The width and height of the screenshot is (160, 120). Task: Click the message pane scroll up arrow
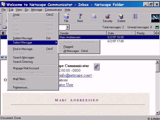pos(157,62)
